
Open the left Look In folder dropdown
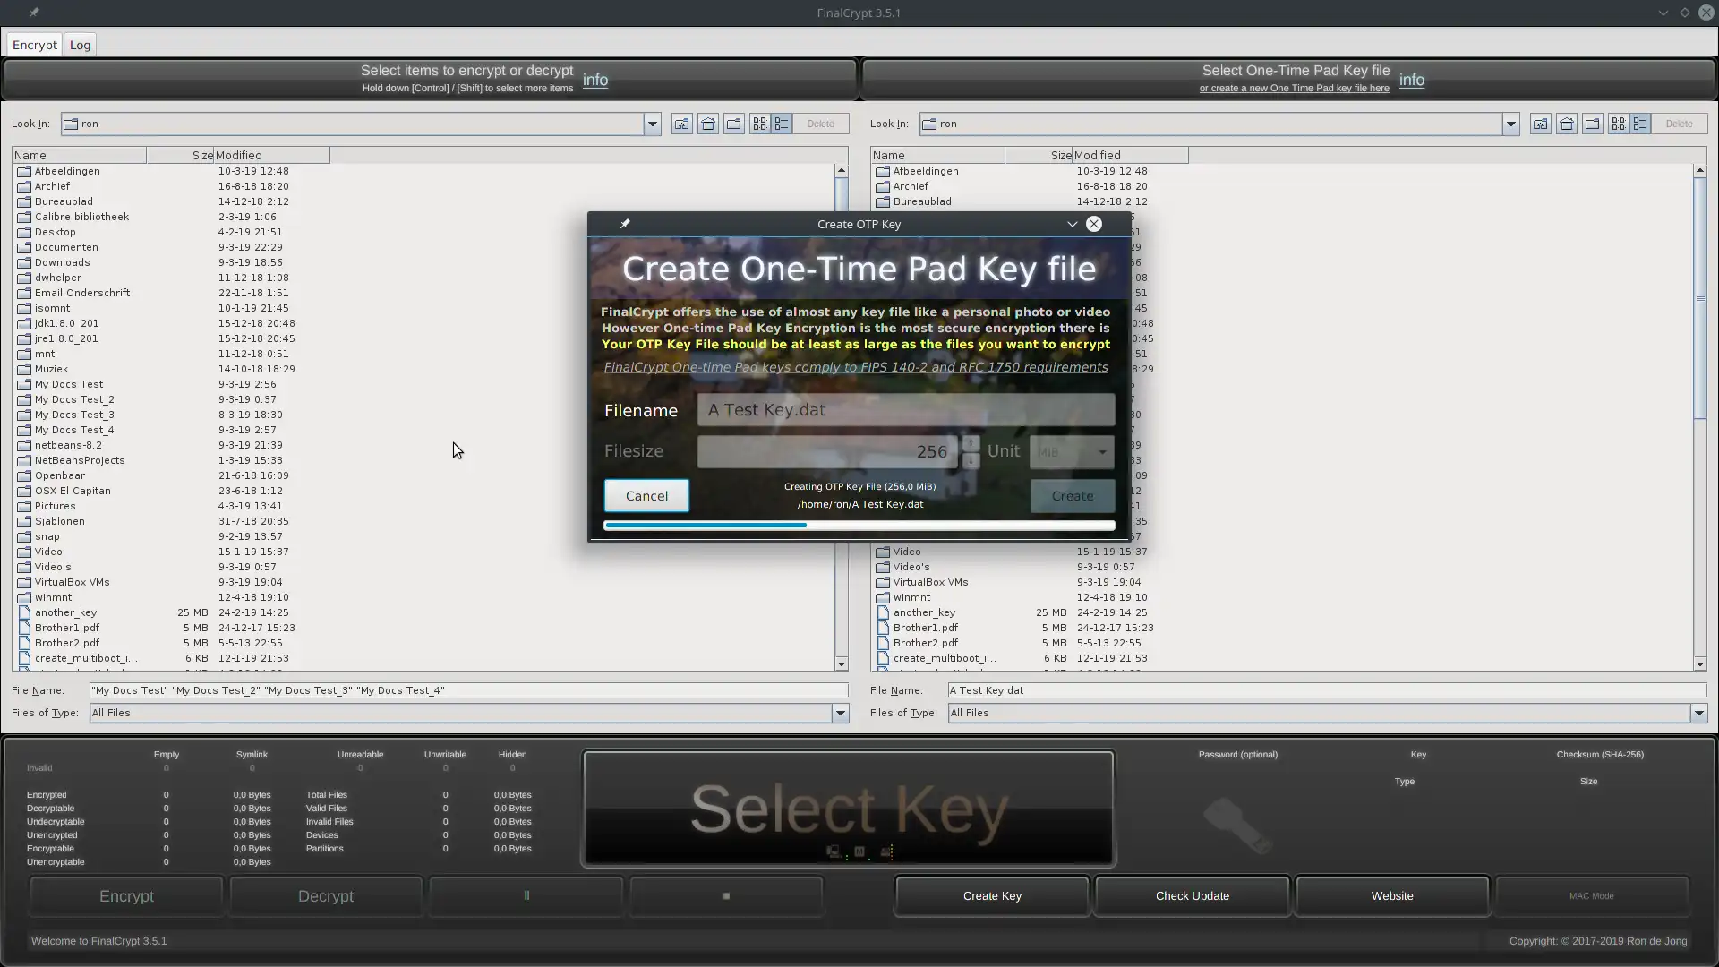pos(652,124)
